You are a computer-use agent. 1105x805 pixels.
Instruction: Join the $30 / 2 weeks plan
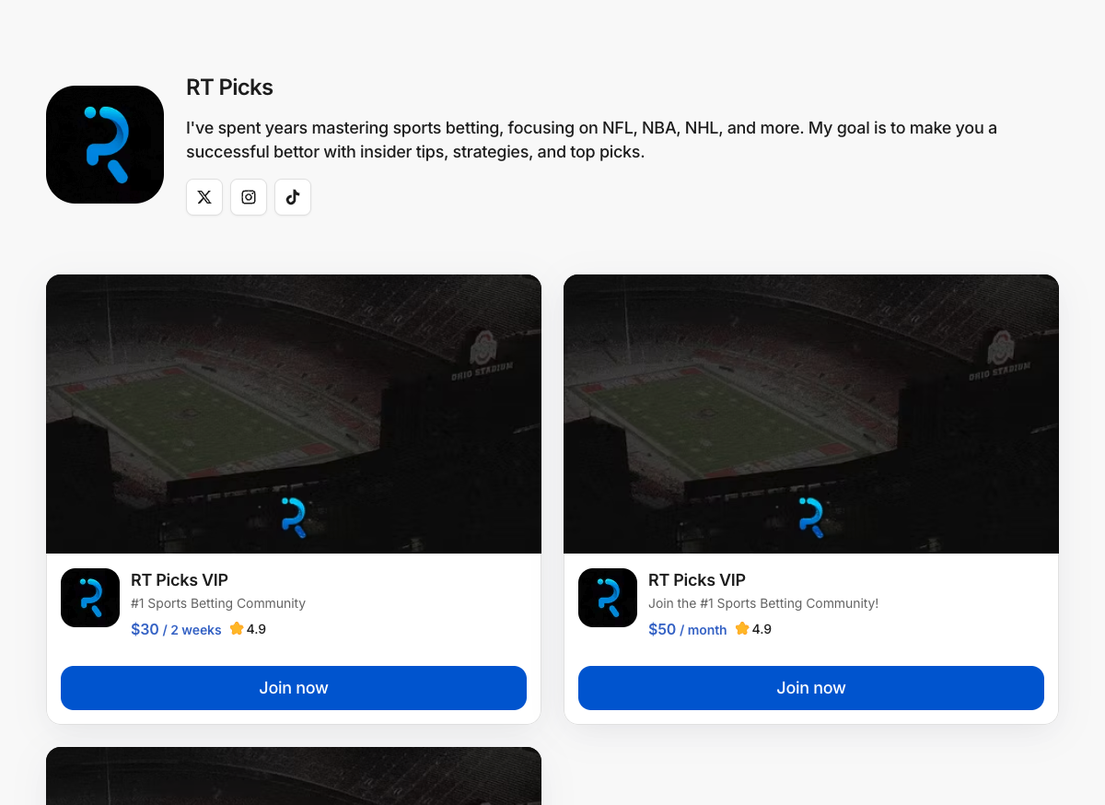click(294, 688)
